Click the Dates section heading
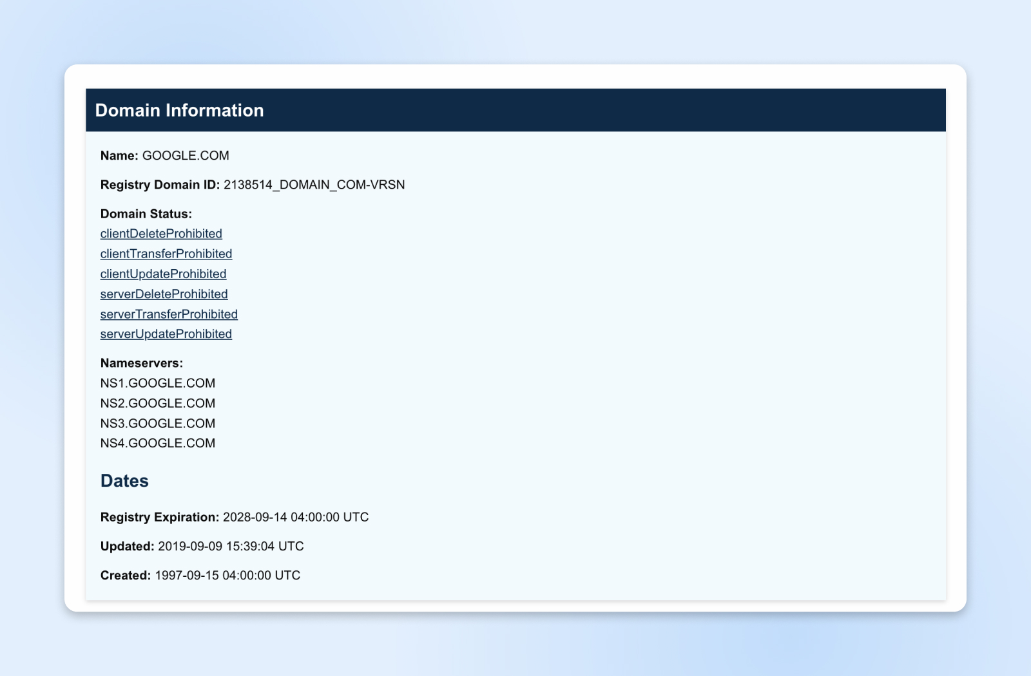This screenshot has width=1031, height=676. pos(124,480)
